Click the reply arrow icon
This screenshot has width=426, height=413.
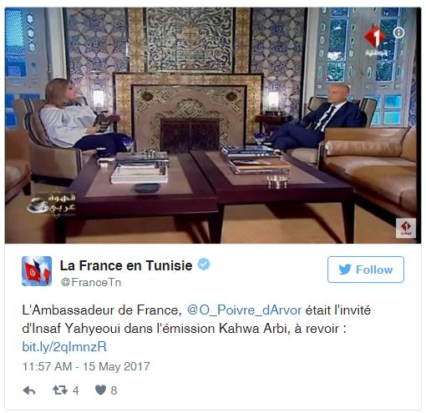(x=29, y=390)
